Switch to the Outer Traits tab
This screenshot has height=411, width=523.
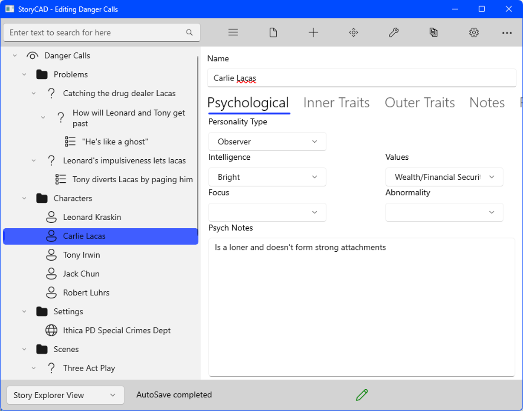[x=419, y=103]
